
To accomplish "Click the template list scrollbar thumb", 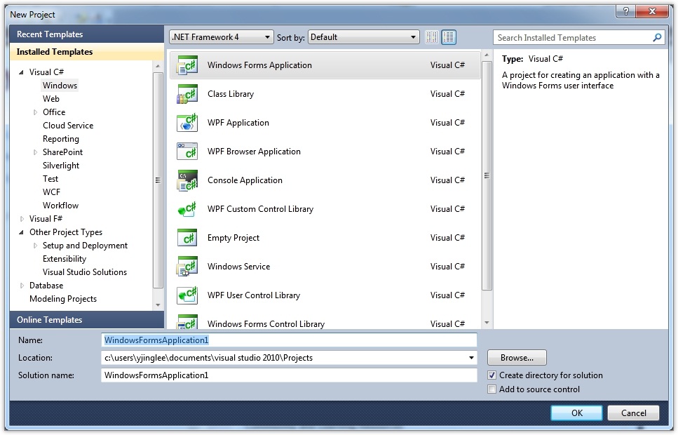I will 487,175.
